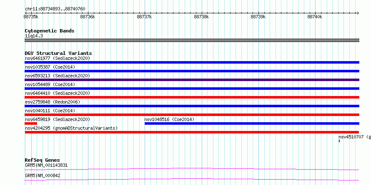Click the DGV Structural Variants track title
Image resolution: width=371 pixels, height=185 pixels.
point(58,53)
